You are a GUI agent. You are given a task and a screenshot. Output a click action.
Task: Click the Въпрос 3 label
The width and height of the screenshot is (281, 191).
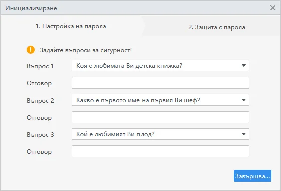point(40,135)
